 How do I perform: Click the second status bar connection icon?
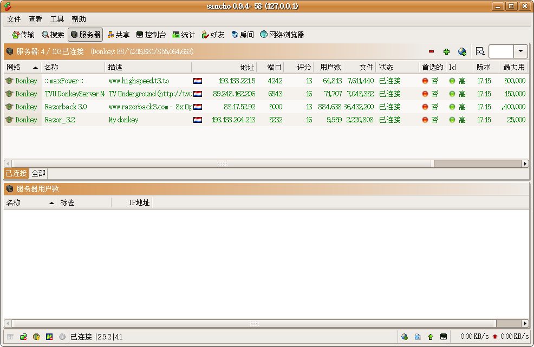pyautogui.click(x=23, y=337)
